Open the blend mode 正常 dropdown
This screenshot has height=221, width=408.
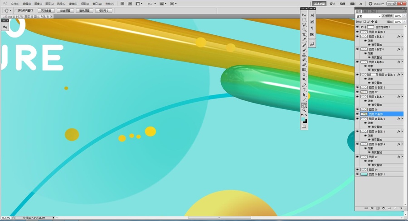tap(369, 16)
